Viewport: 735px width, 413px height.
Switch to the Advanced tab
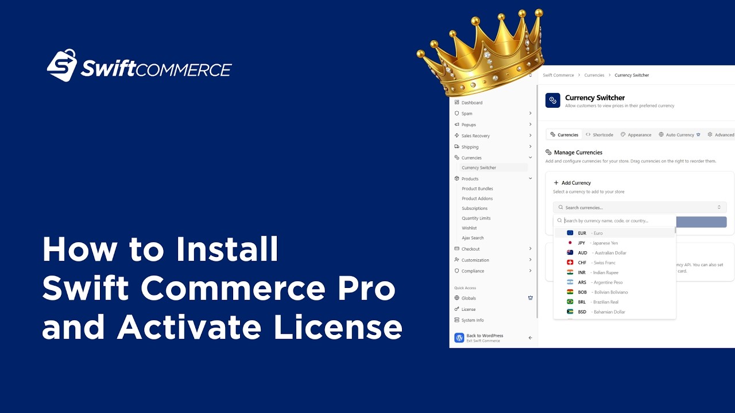coord(722,135)
